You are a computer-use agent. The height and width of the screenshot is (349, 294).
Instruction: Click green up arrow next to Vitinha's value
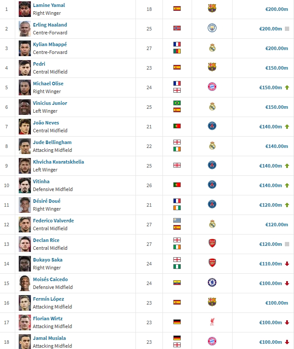287,185
